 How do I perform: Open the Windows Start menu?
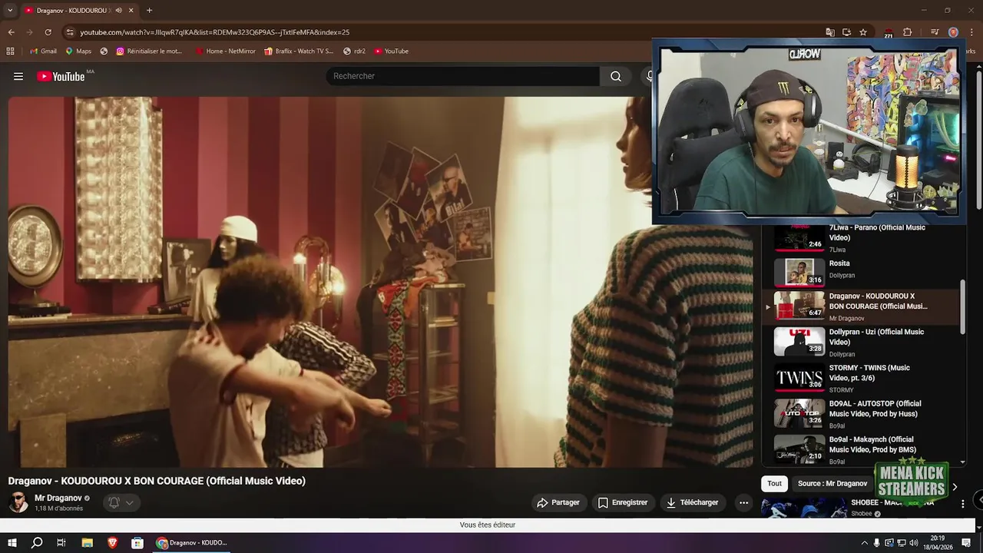tap(12, 543)
